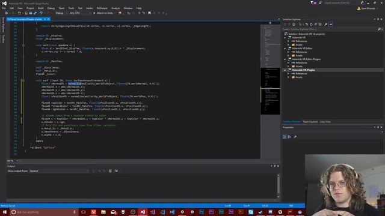The width and height of the screenshot is (385, 216).
Task: Click the Undo toolbar icon
Action: (x=41, y=13)
